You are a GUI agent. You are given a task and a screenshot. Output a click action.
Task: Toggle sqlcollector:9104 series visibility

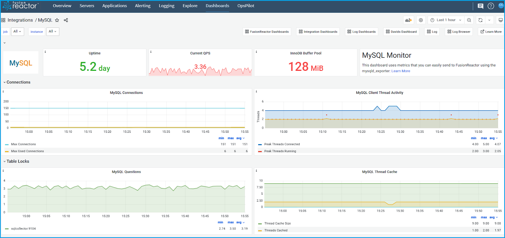(23, 229)
